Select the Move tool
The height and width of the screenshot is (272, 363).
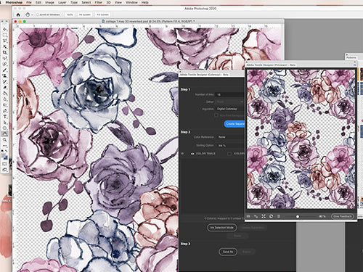[x=4, y=30]
